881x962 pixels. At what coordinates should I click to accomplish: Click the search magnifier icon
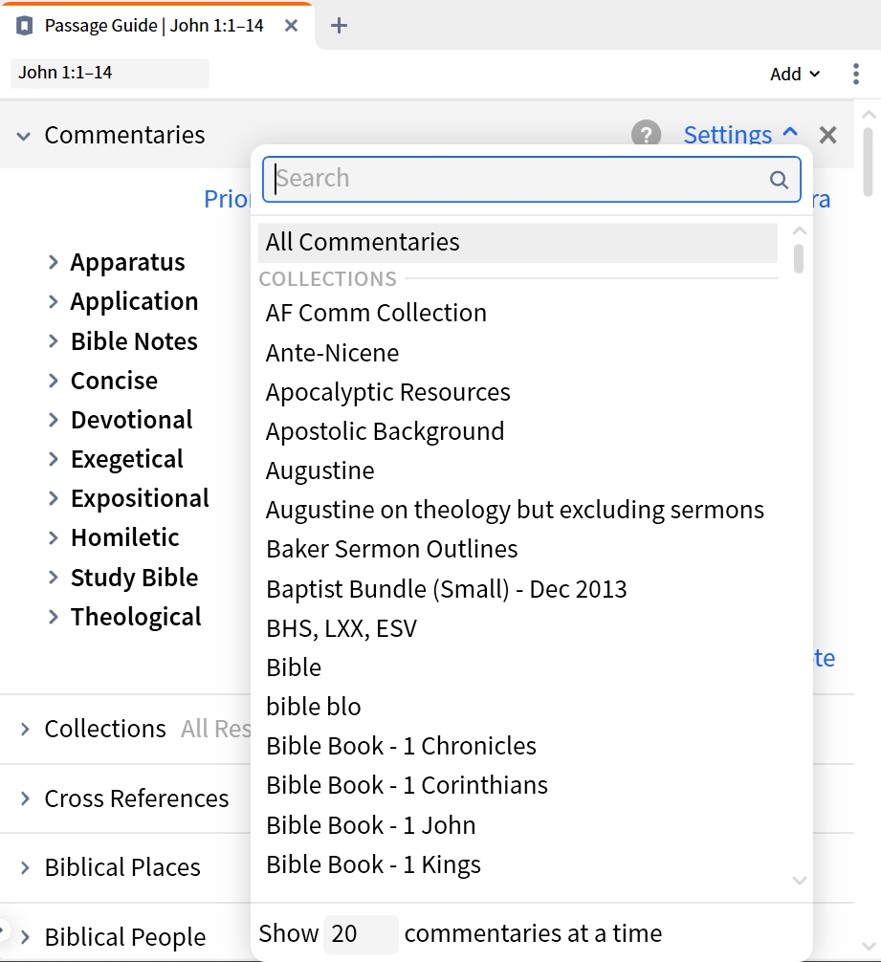pos(779,179)
